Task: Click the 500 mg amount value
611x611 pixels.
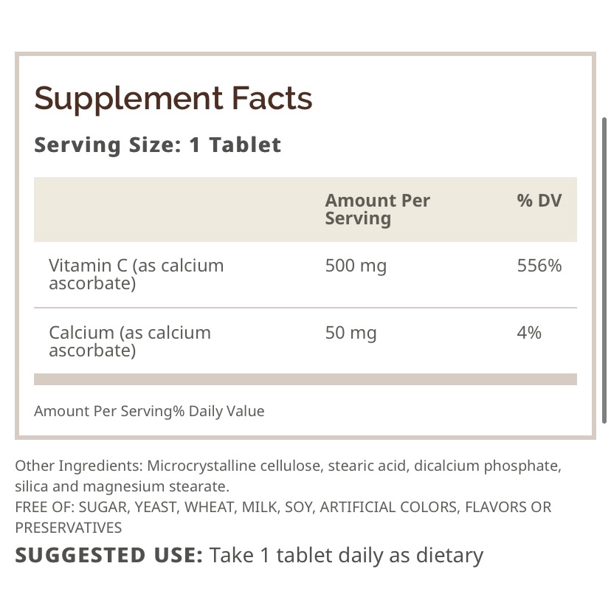Action: 356,266
